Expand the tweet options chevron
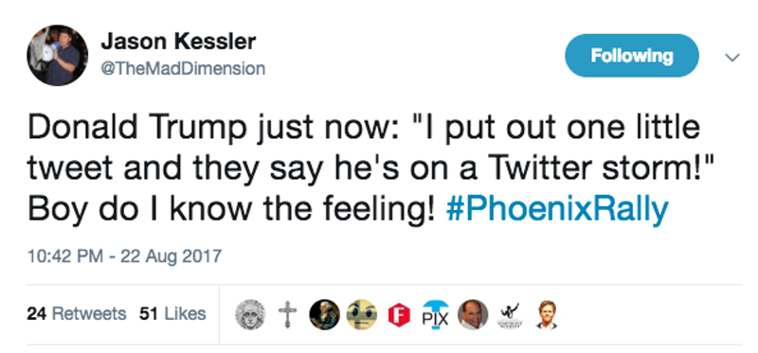The image size is (758, 353). tap(732, 58)
